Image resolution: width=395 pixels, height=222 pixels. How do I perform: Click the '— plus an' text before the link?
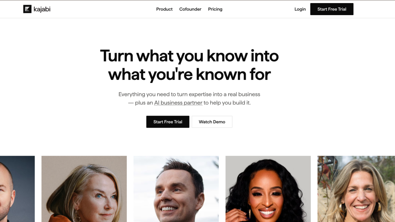(141, 103)
